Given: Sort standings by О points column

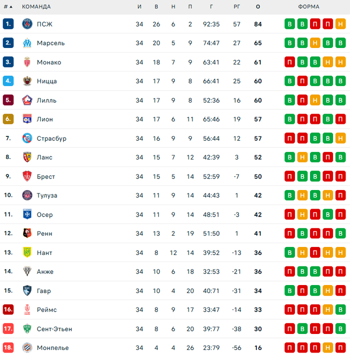Looking at the screenshot, I should 258,7.
